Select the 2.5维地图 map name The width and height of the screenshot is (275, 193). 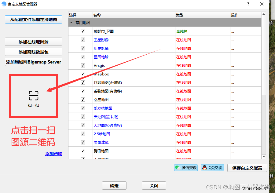pyautogui.click(x=102, y=134)
